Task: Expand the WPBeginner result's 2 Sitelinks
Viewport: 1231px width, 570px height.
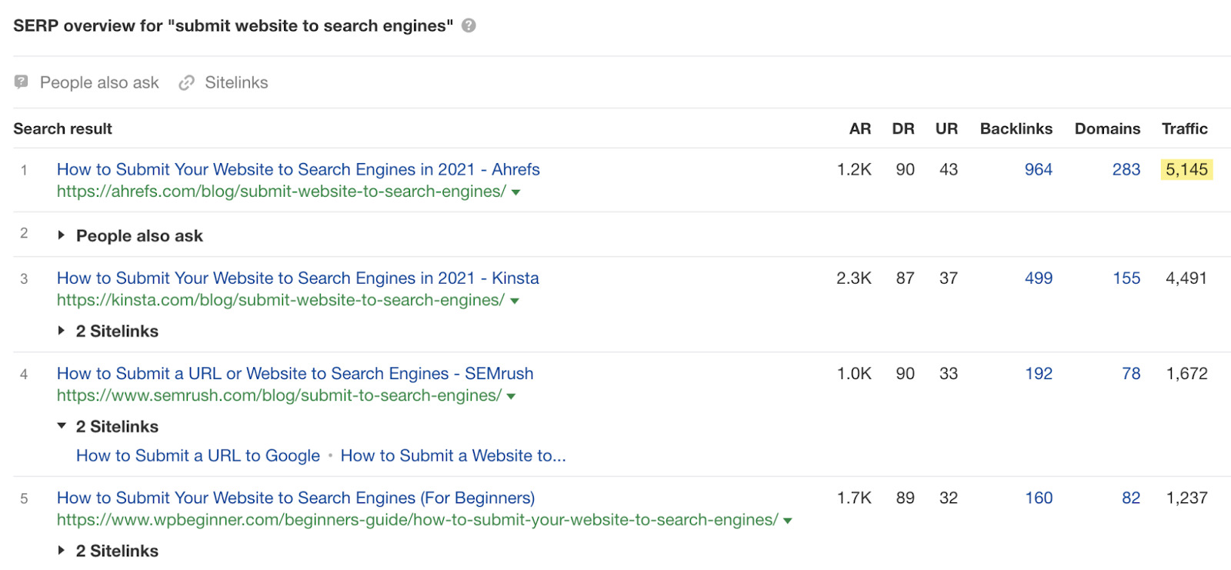Action: coord(62,551)
